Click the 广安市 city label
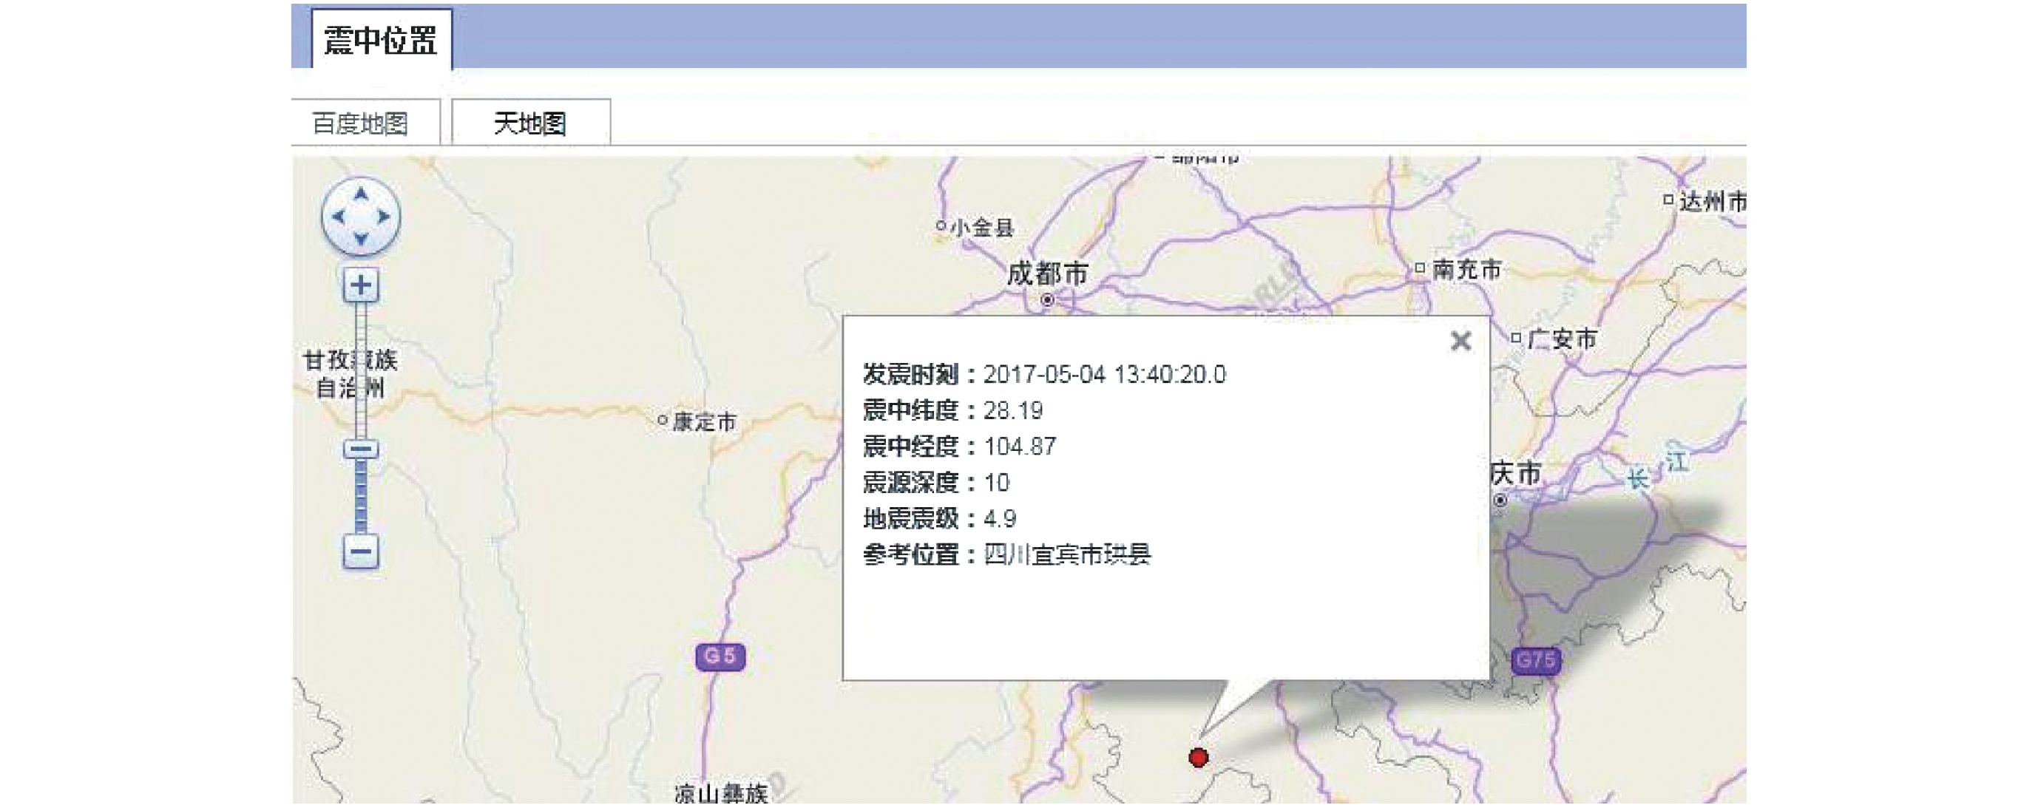This screenshot has height=808, width=2038. [1563, 339]
